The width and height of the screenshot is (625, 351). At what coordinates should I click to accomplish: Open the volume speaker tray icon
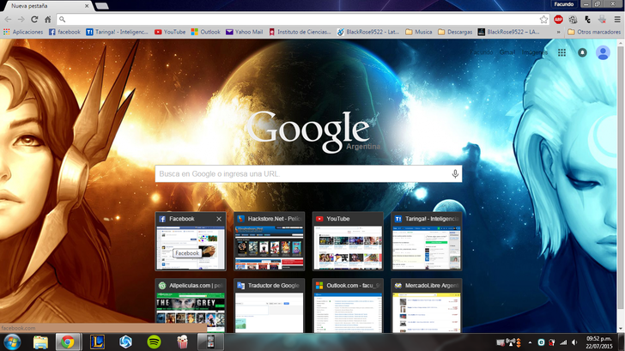(x=574, y=342)
